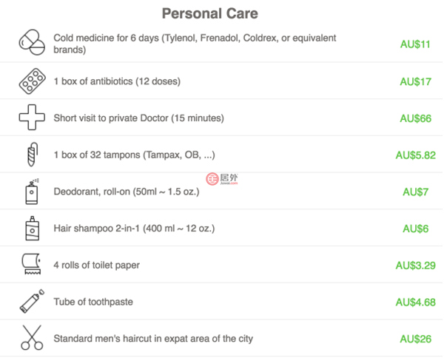Click the cold medicine pills icon
This screenshot has width=444, height=358.
[31, 43]
